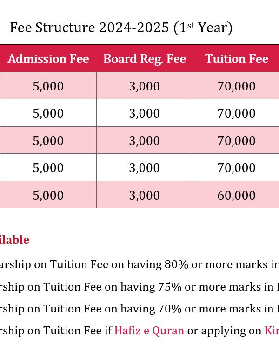Select the 3,000 cell in the first table row
Screen dimensions: 279x360
pyautogui.click(x=145, y=86)
